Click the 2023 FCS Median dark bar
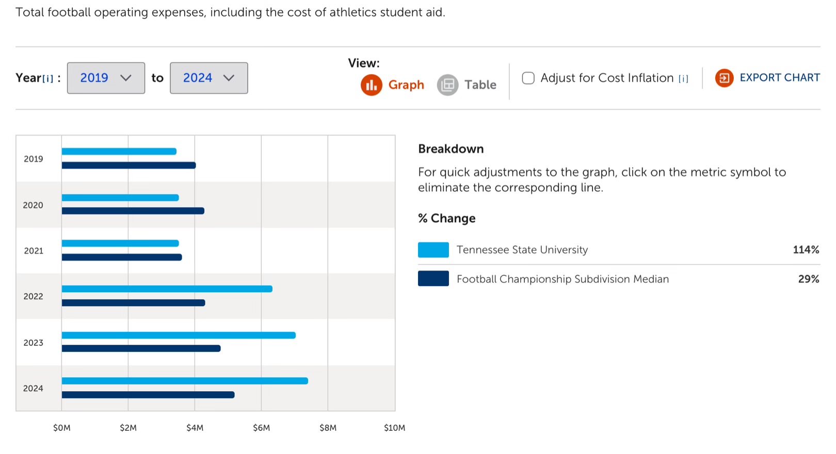Viewport: 836px width, 454px height. 141,348
